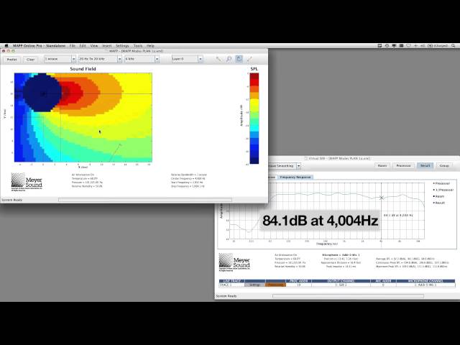The width and height of the screenshot is (460, 345).
Task: Click the SPL color scale bar
Action: click(254, 118)
